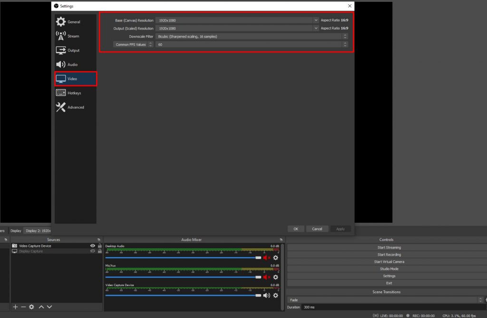The image size is (487, 318).
Task: Open the Downscale Filter dropdown
Action: [x=252, y=36]
